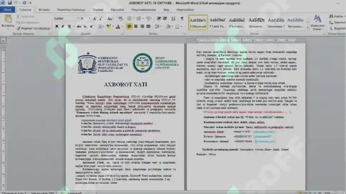Viewport: 346px width, 194px height.
Task: Expand the font color dropdown arrow
Action: pos(122,27)
